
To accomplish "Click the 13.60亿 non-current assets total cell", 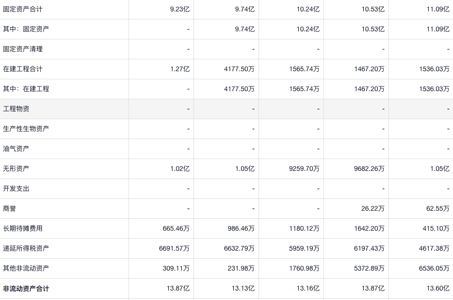I will pyautogui.click(x=438, y=289).
